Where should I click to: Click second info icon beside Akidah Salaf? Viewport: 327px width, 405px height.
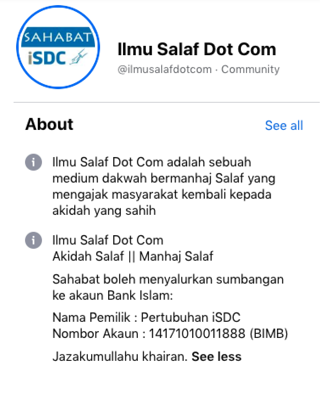point(33,240)
